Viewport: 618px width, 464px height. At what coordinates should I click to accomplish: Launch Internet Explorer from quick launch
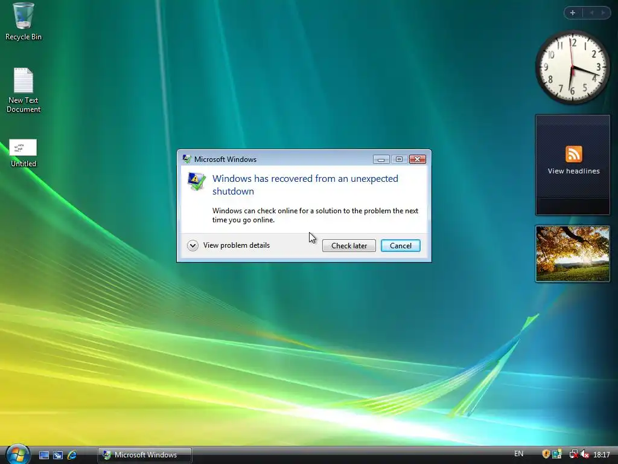pyautogui.click(x=72, y=455)
